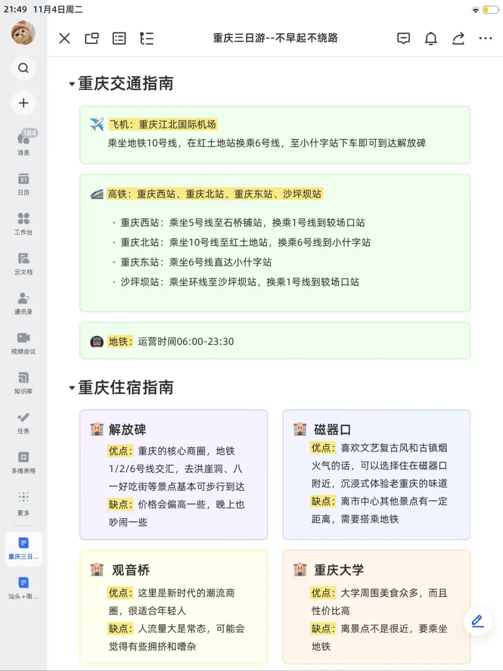Screen dimensions: 503x671
Task: Click the 重庆西站 route bullet
Action: (243, 223)
